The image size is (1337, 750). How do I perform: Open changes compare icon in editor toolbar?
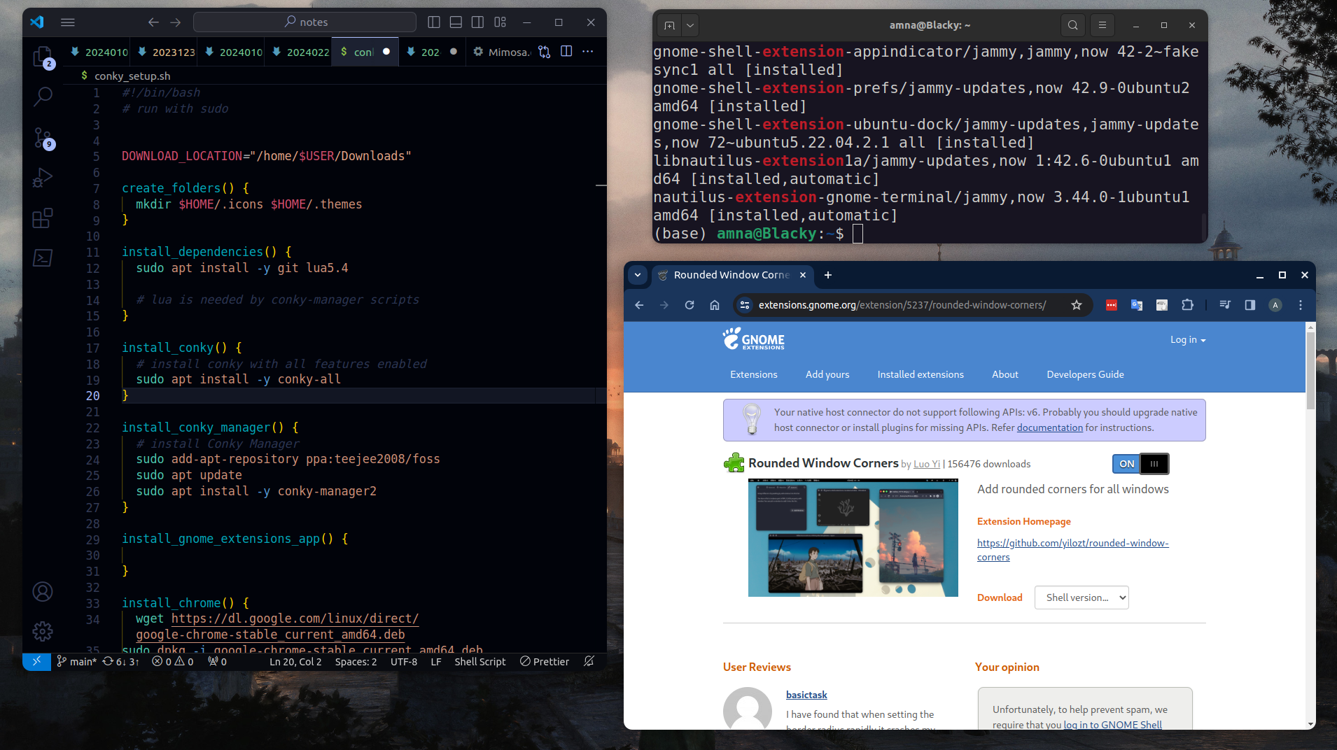tap(545, 52)
